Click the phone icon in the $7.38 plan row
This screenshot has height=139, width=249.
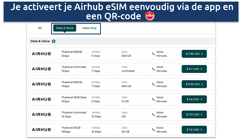click(x=154, y=54)
